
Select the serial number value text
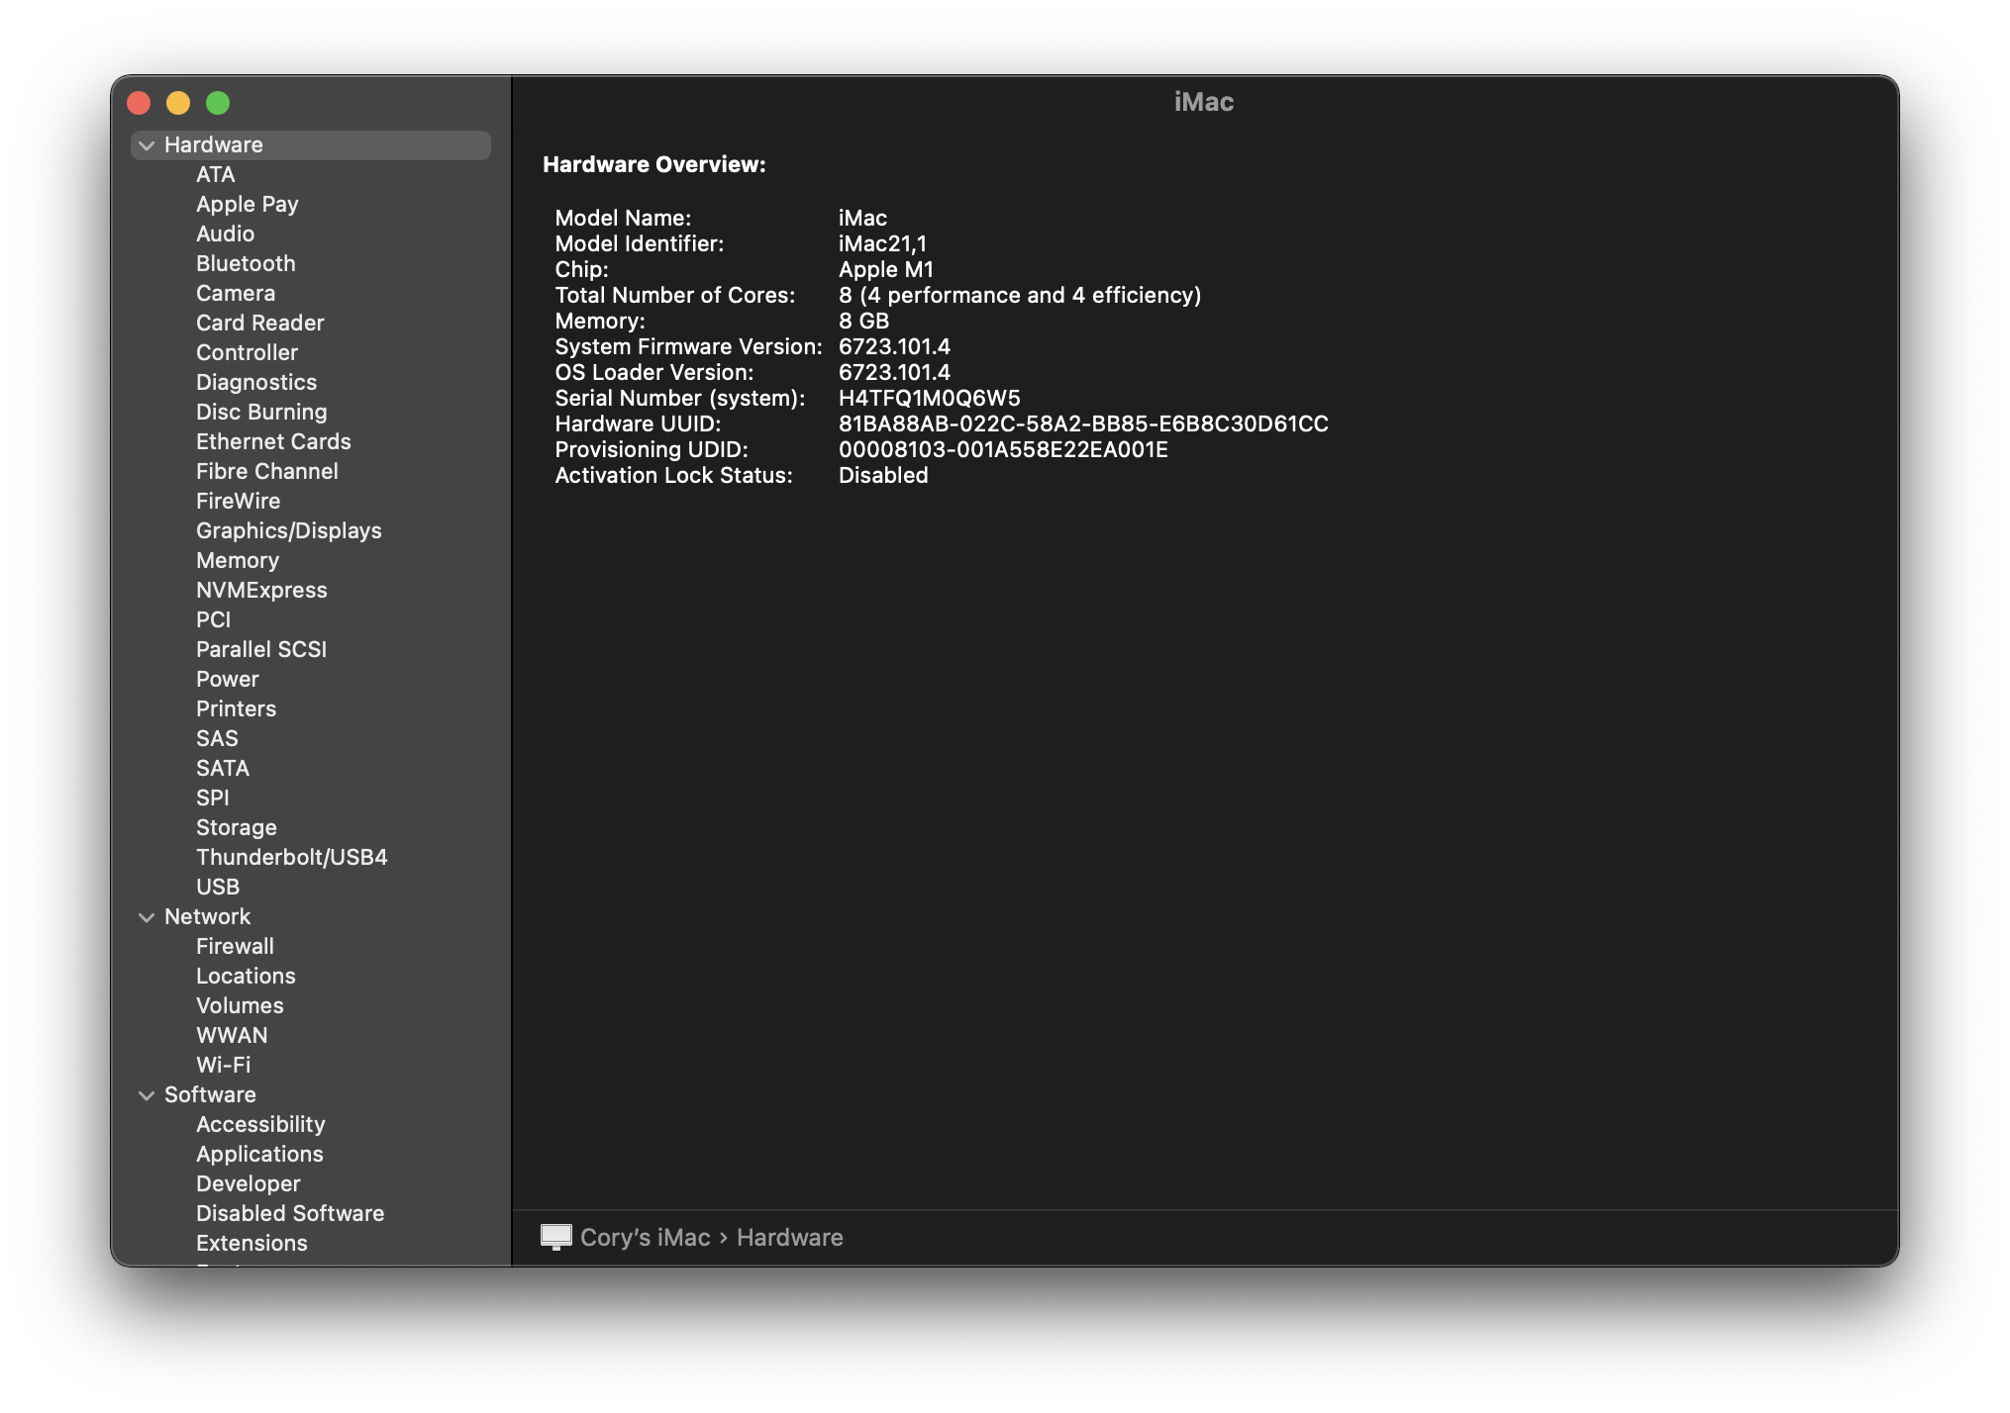tap(929, 398)
